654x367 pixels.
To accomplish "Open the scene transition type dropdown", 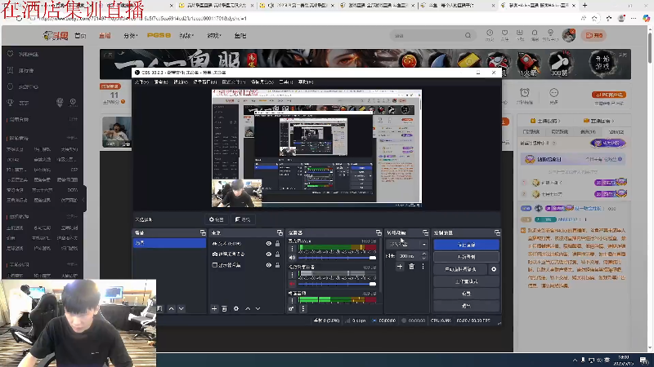I will 407,244.
